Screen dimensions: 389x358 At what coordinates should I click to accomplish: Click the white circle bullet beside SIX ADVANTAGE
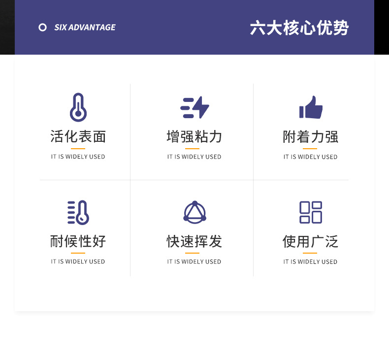(x=43, y=28)
